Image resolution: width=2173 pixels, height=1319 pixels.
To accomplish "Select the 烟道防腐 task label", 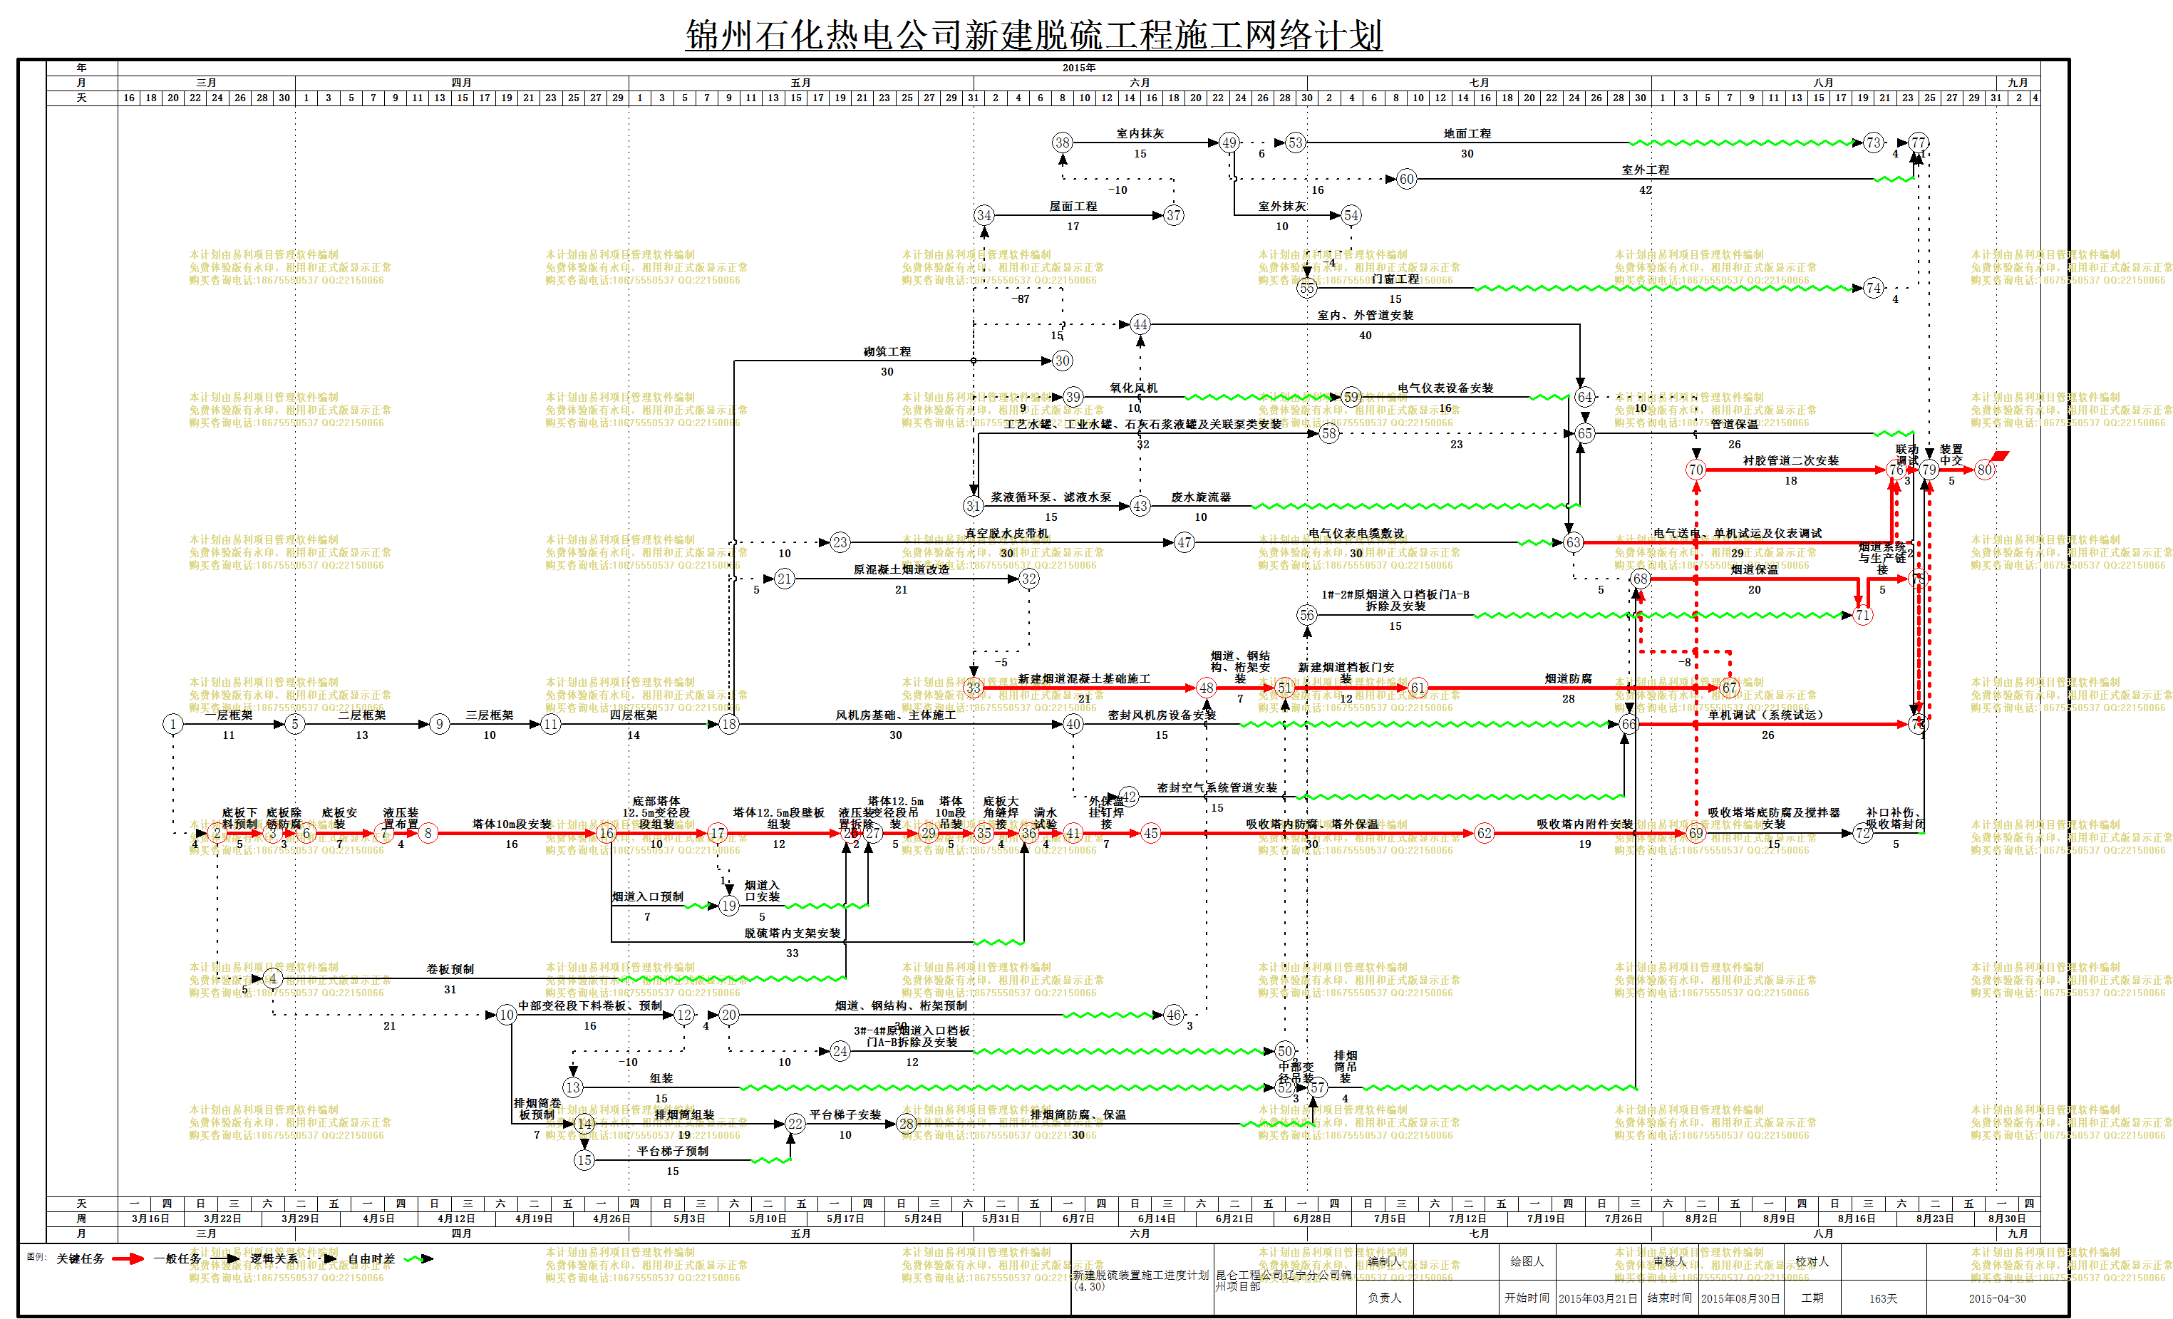I will 1568,678.
